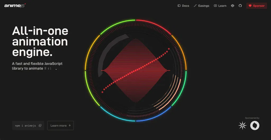Select the 'npm i animejs' command text
271x140 pixels.
(x=25, y=126)
